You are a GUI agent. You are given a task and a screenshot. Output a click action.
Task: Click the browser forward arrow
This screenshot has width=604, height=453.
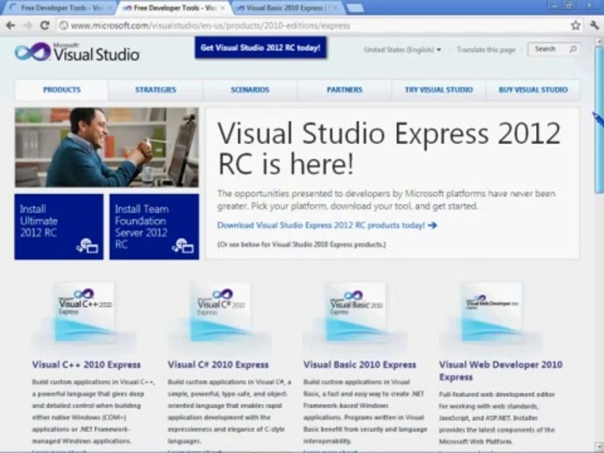pos(27,25)
